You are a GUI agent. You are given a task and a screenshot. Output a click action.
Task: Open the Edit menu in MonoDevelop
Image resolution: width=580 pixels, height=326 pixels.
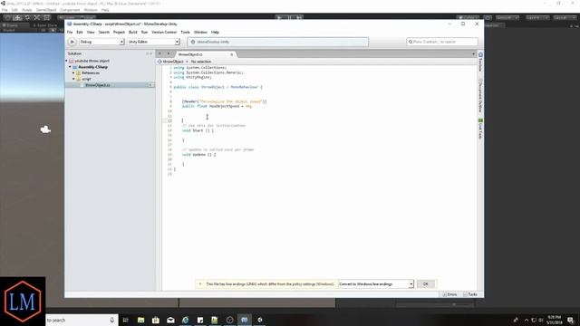click(x=80, y=33)
